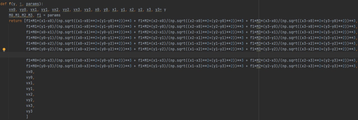Click the function name 'f' after def
The height and width of the screenshot is (120, 358).
coord(10,4)
